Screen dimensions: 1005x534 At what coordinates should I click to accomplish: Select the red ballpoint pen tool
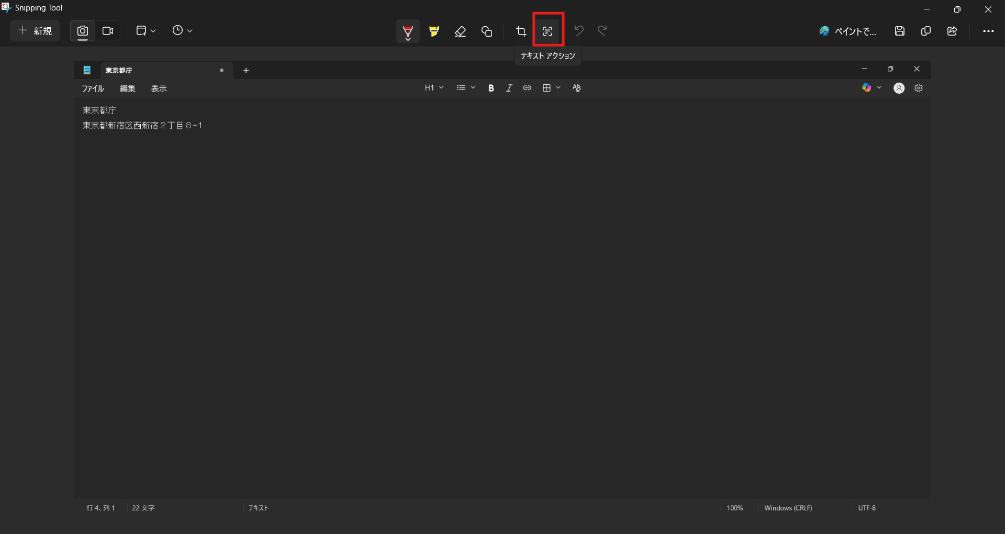[408, 31]
